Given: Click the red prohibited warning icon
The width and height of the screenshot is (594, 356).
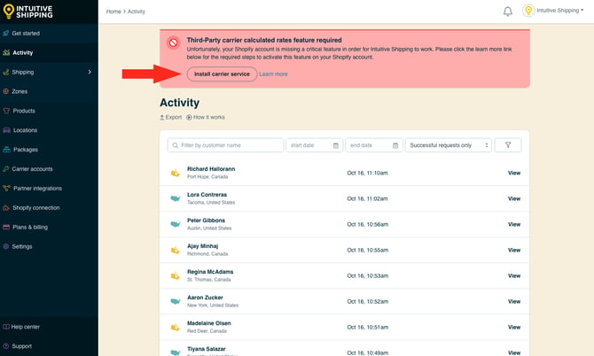Looking at the screenshot, I should click(174, 43).
